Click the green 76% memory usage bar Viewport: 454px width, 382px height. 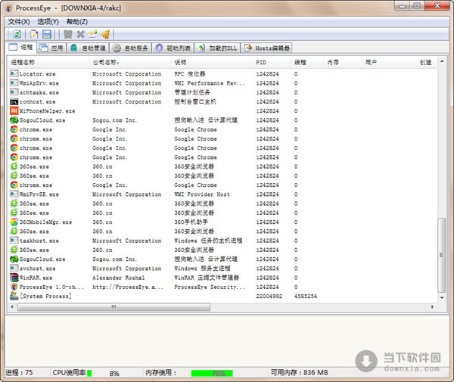212,373
